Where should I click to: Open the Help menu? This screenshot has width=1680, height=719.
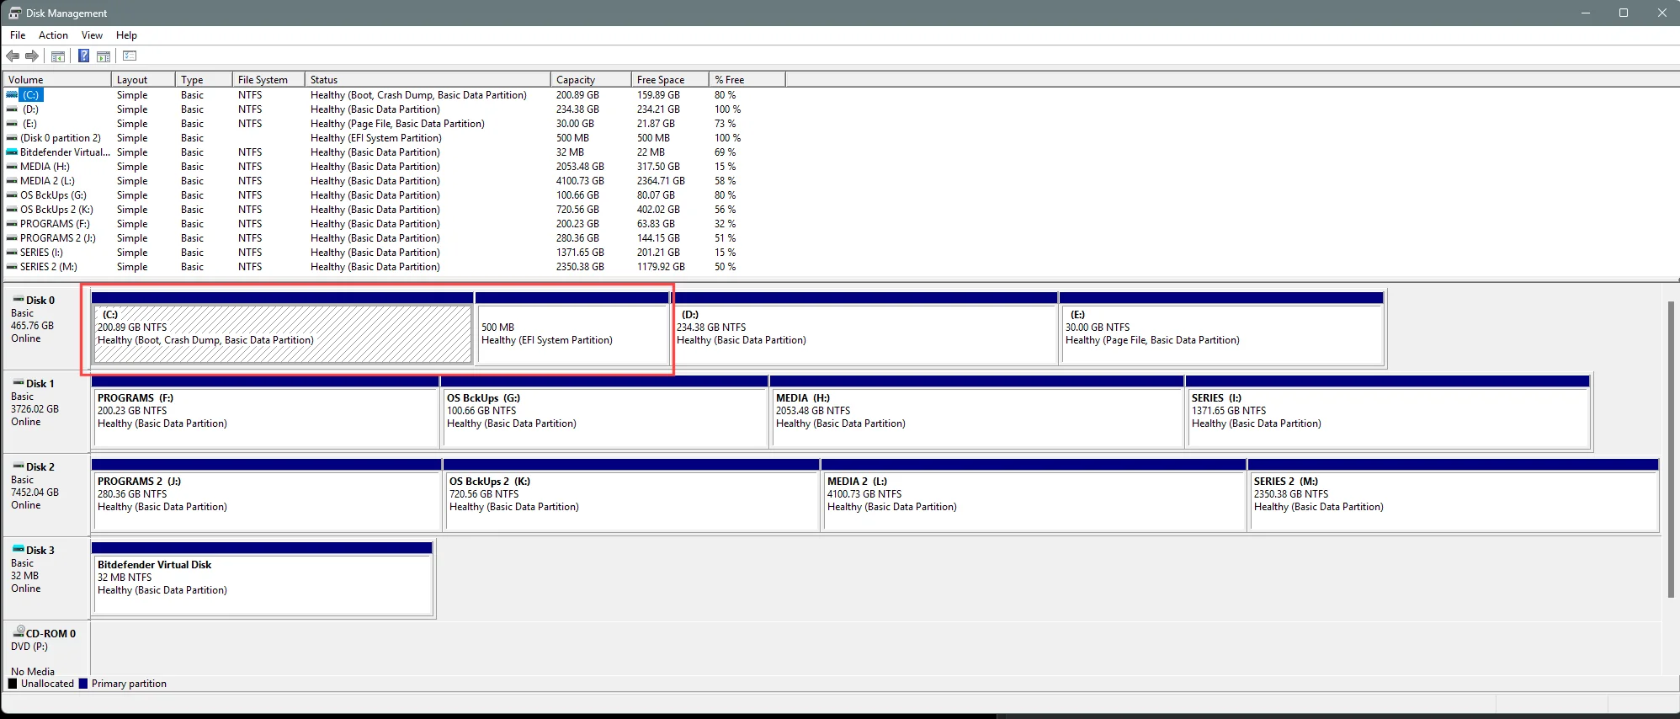[x=126, y=35]
